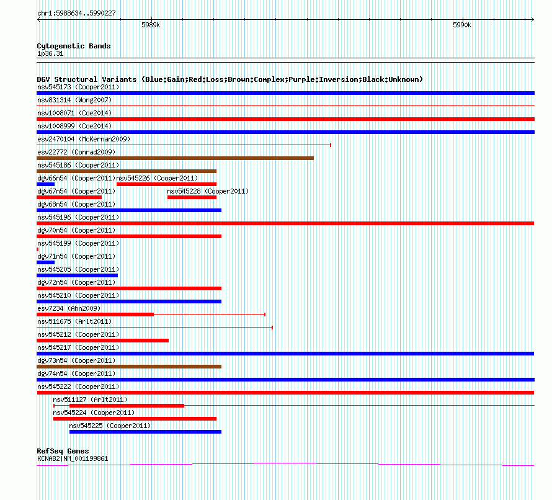Open the nsv1008071 (Coe2014) variant label

click(x=74, y=113)
